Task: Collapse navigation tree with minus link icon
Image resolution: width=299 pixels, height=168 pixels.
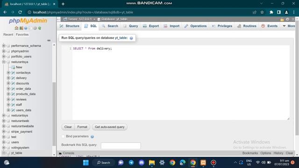Action: (49, 41)
